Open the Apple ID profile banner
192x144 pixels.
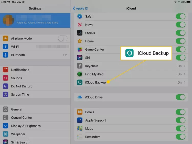pyautogui.click(x=35, y=20)
